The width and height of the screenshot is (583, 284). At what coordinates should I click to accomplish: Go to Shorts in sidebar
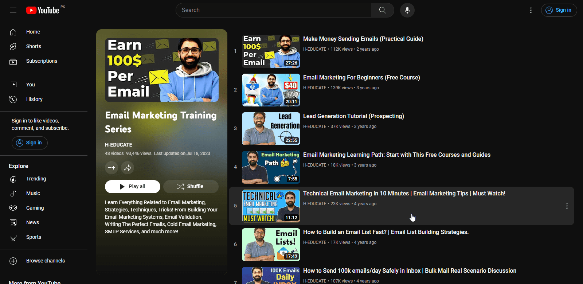point(34,46)
